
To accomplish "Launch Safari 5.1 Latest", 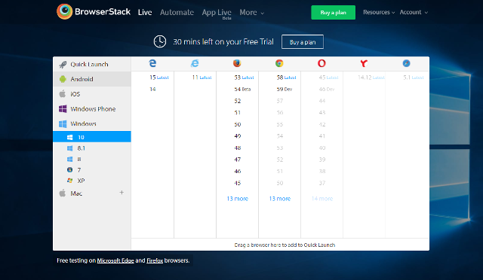I will tap(414, 78).
